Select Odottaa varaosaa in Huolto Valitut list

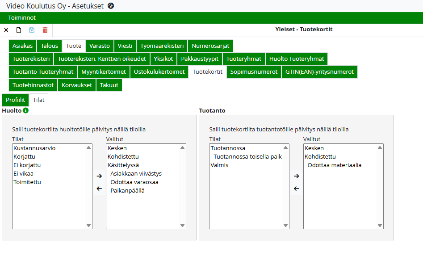[134, 182]
